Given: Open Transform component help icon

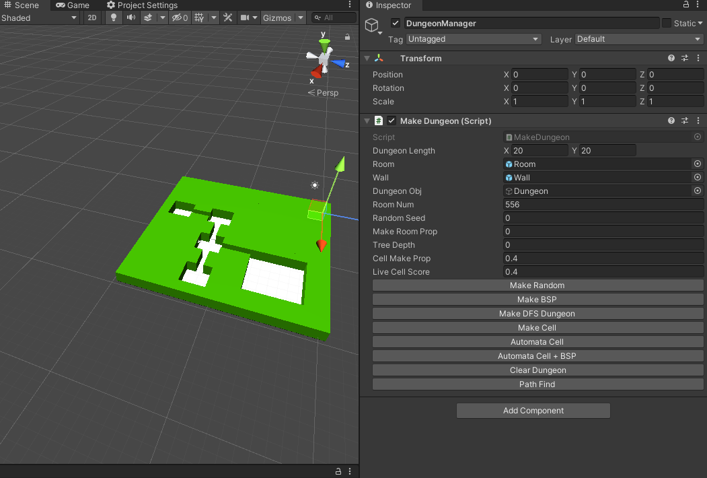Looking at the screenshot, I should [x=671, y=58].
